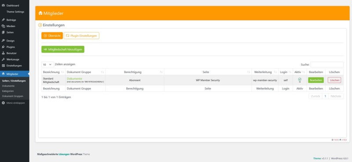The image size is (352, 162).
Task: Sort table by Bezeichnung column arrows
Action: [62, 72]
